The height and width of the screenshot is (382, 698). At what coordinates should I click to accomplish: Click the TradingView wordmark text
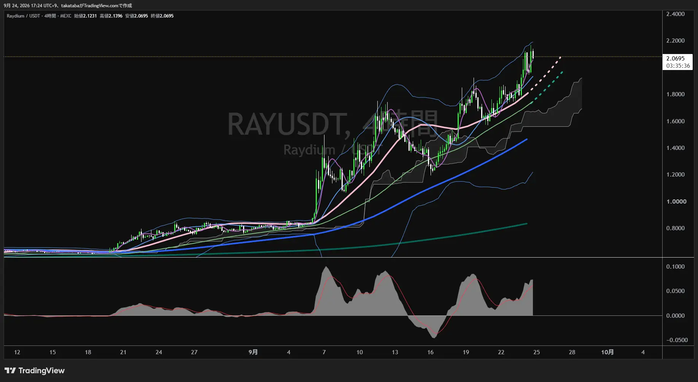[41, 371]
